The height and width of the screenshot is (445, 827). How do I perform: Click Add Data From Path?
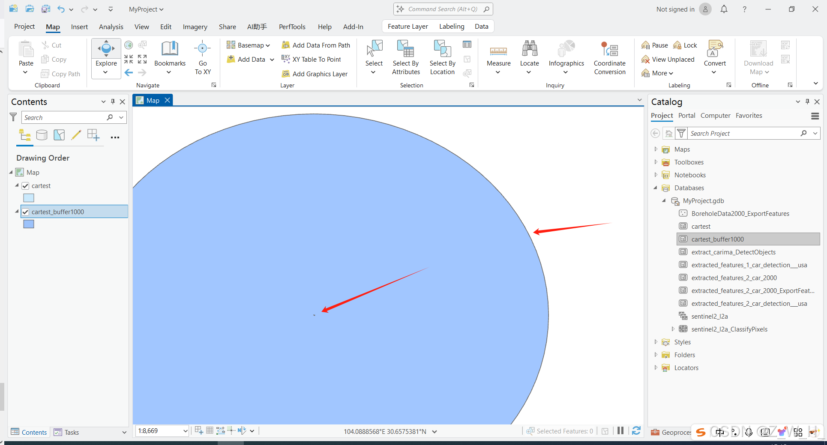click(x=316, y=45)
